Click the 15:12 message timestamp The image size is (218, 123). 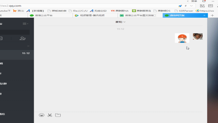click(120, 29)
